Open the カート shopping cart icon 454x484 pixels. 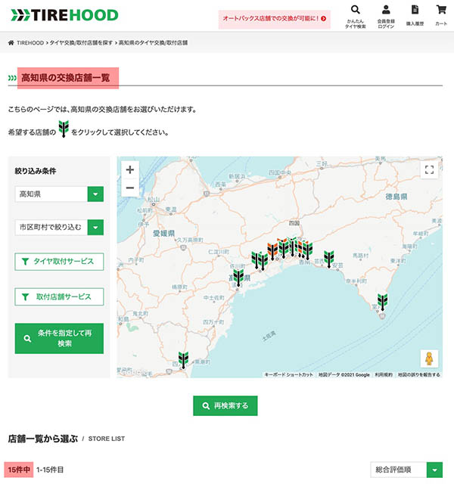coord(441,15)
